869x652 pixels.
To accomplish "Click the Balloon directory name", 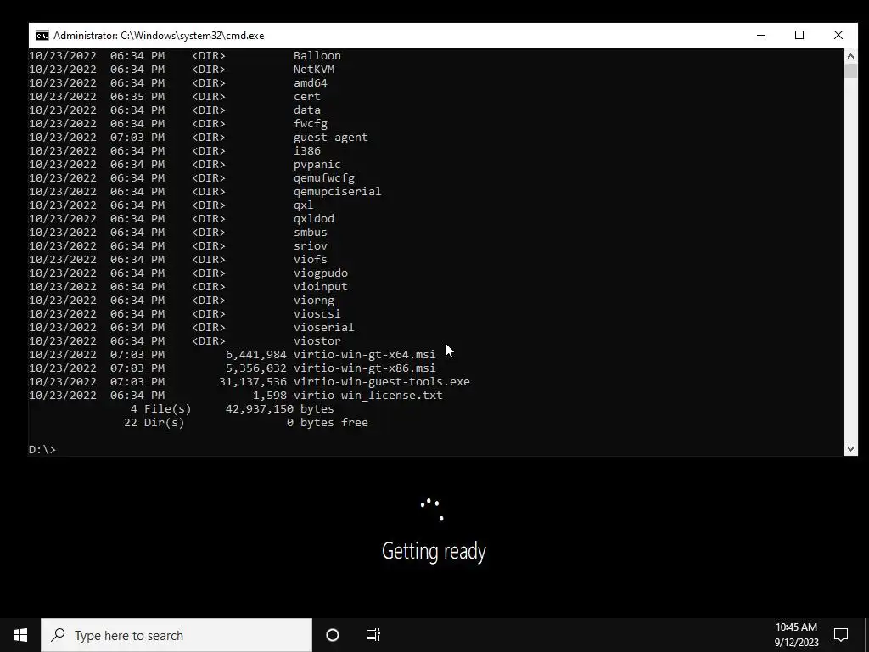I will 317,55.
